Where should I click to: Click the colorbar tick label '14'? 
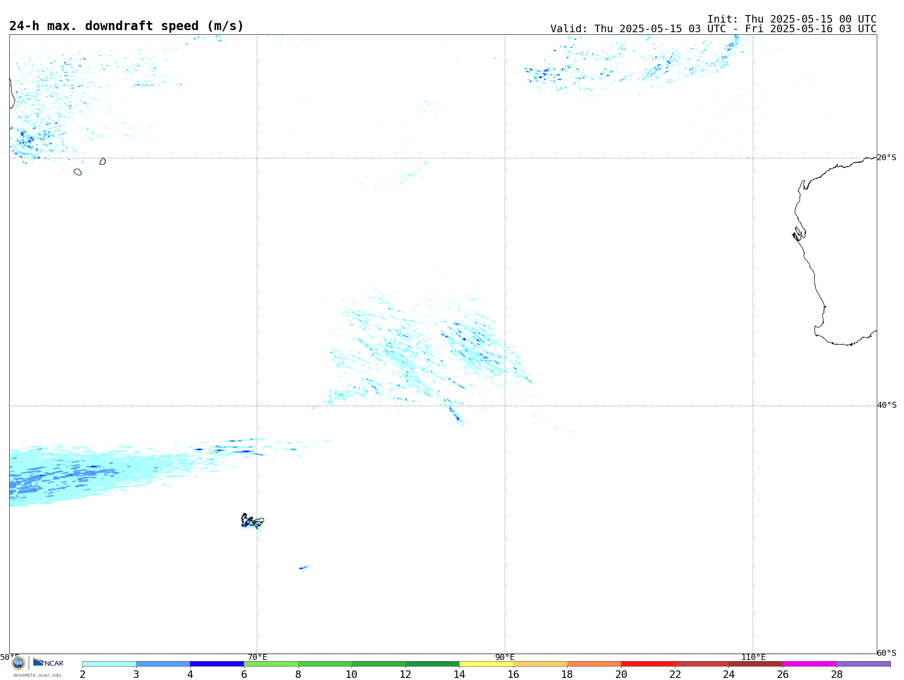(460, 674)
